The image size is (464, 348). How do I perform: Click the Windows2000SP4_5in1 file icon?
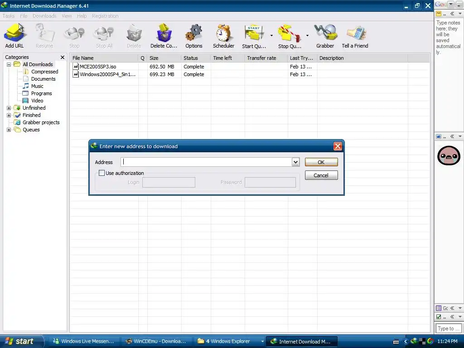tap(76, 74)
